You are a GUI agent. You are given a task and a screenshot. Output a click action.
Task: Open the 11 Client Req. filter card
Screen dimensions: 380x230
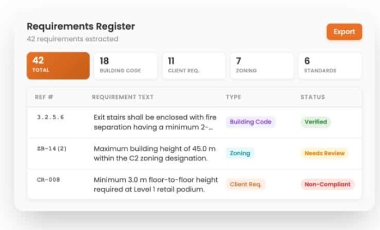(194, 66)
